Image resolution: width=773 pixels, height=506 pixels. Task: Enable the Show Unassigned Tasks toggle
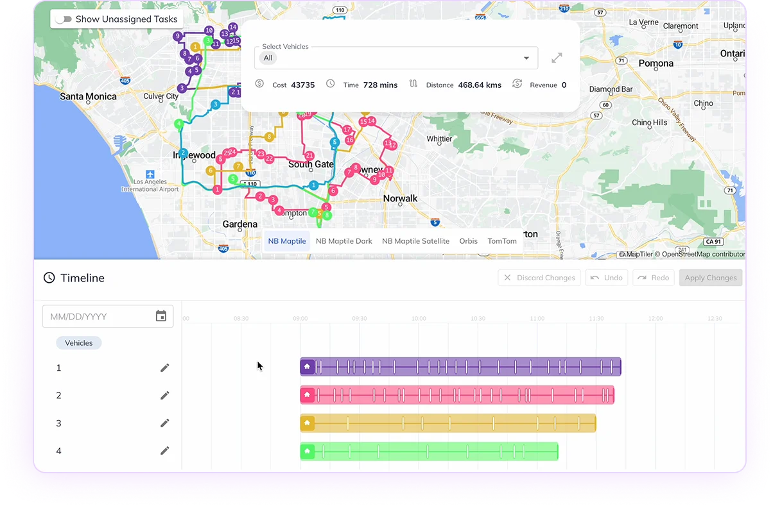pyautogui.click(x=64, y=19)
